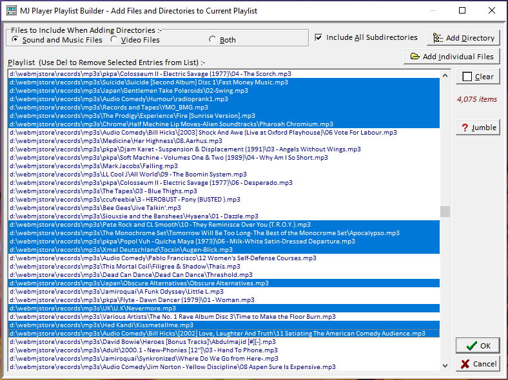Select UK Nevermore.mp3 entry

(224, 309)
